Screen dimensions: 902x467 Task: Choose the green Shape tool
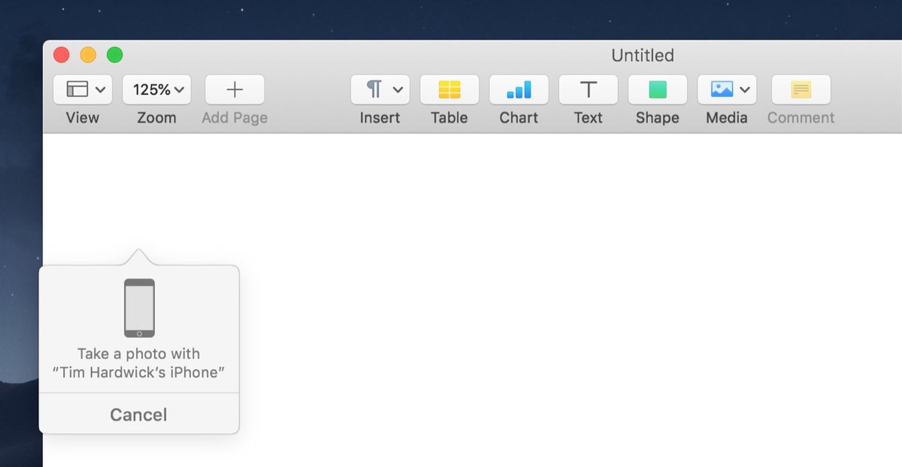point(657,90)
